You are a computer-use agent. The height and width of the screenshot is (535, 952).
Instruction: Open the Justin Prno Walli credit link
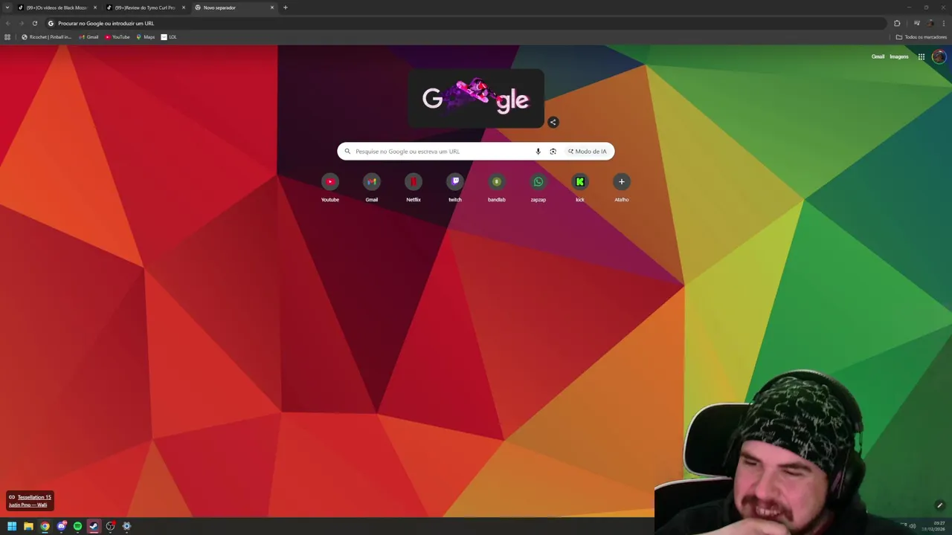pos(28,505)
